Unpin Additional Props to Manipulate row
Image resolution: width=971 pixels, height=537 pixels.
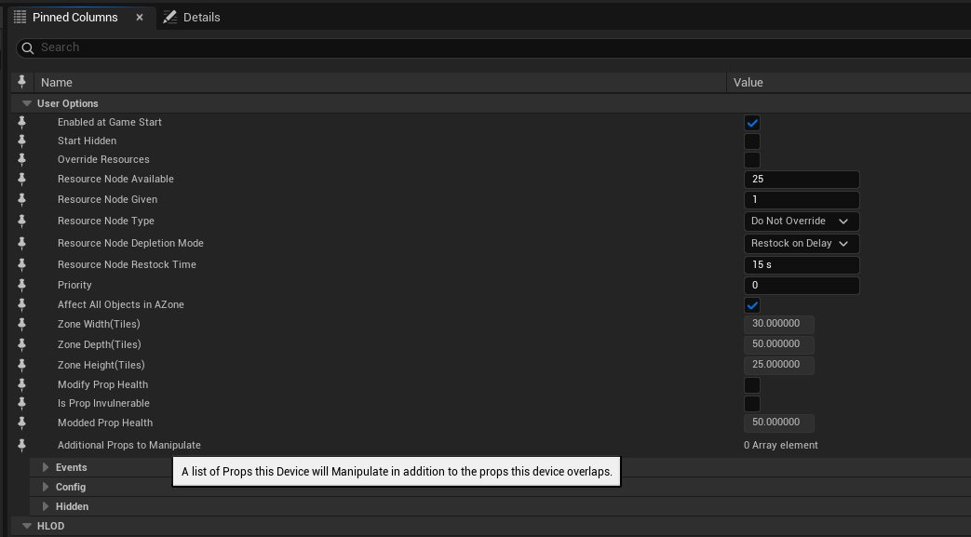point(21,445)
